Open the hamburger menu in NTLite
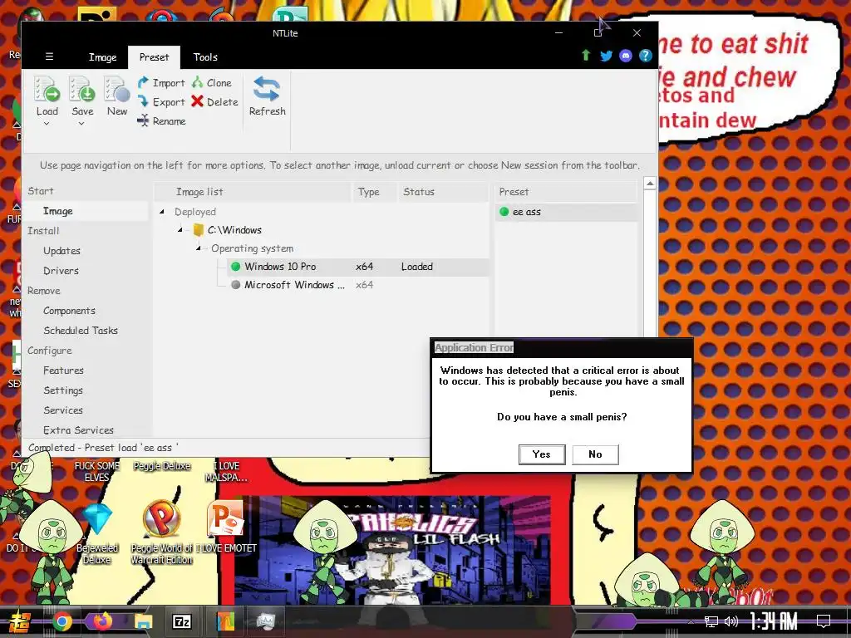The width and height of the screenshot is (851, 638). (49, 56)
